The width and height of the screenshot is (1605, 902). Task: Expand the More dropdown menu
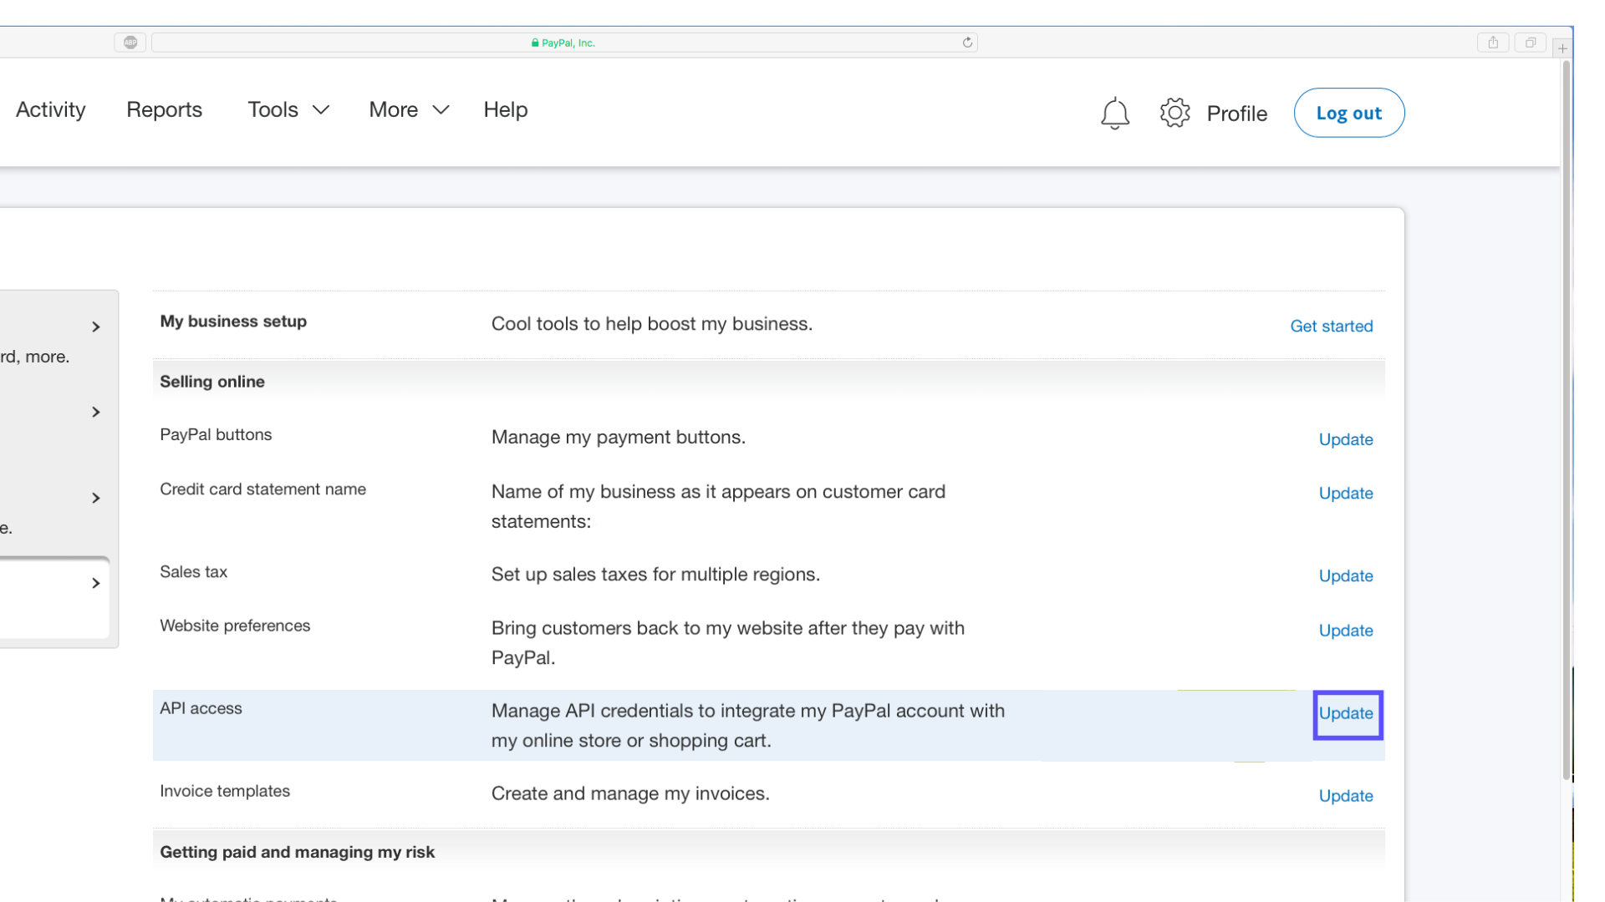pyautogui.click(x=410, y=109)
